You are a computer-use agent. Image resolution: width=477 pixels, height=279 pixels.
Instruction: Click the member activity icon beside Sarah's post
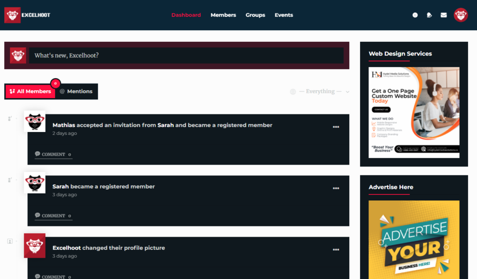[9, 179]
